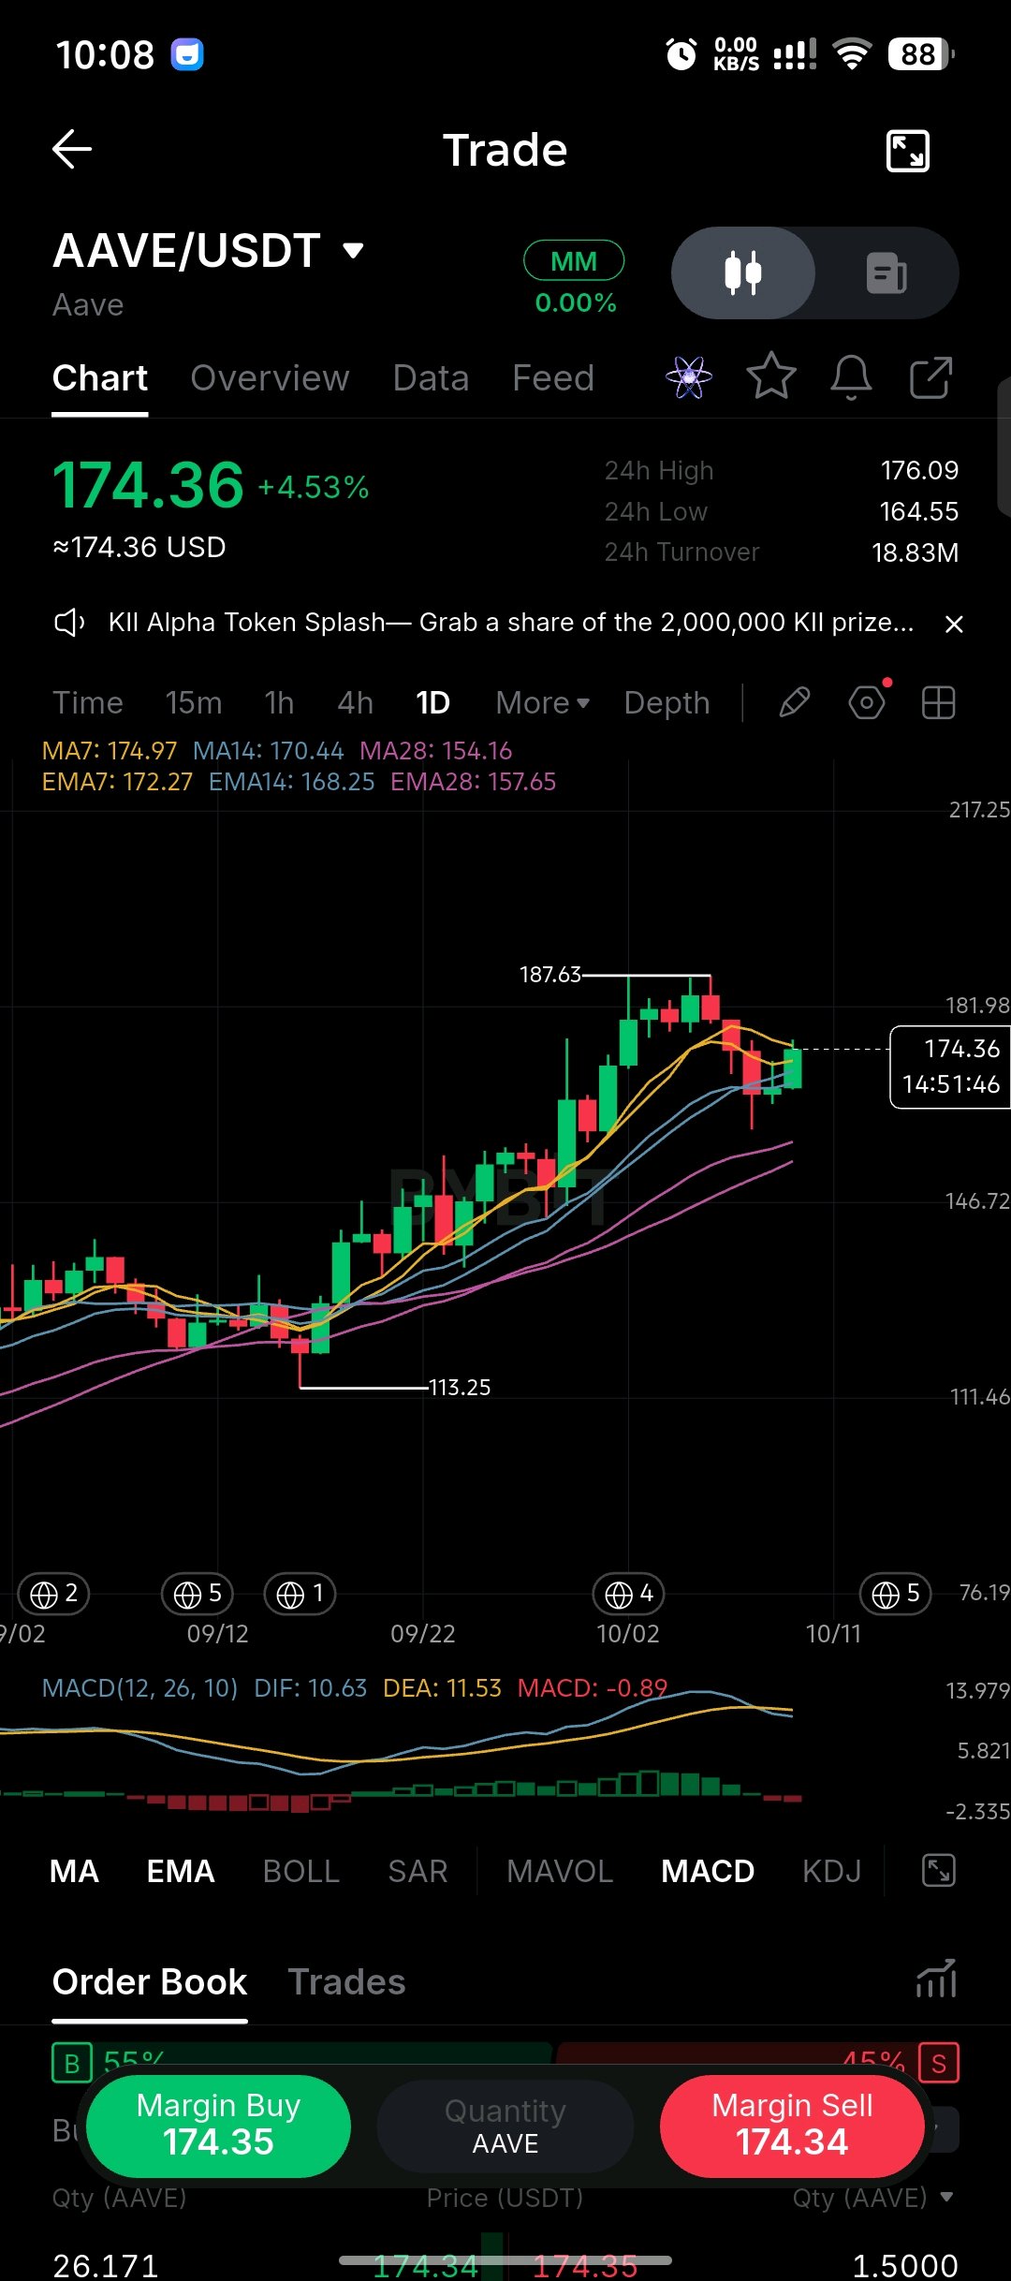Switch chart to 4h interval
This screenshot has width=1011, height=2281.
point(356,702)
